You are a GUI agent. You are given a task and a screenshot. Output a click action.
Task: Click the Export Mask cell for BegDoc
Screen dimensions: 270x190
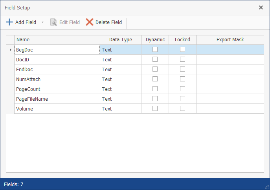pos(230,50)
